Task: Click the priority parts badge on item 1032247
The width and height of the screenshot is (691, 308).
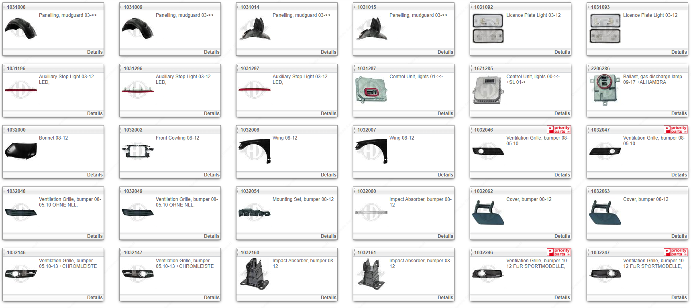Action: point(675,252)
